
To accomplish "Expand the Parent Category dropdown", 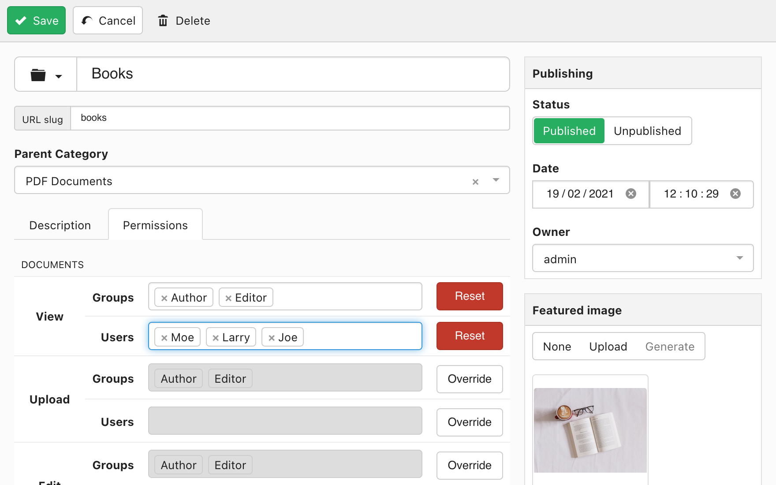I will pyautogui.click(x=496, y=180).
